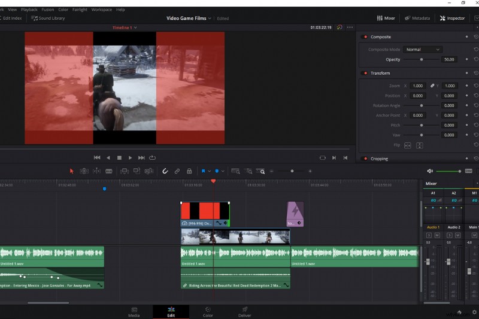Click the Custom Zoom icon
479x319 pixels.
click(x=260, y=171)
